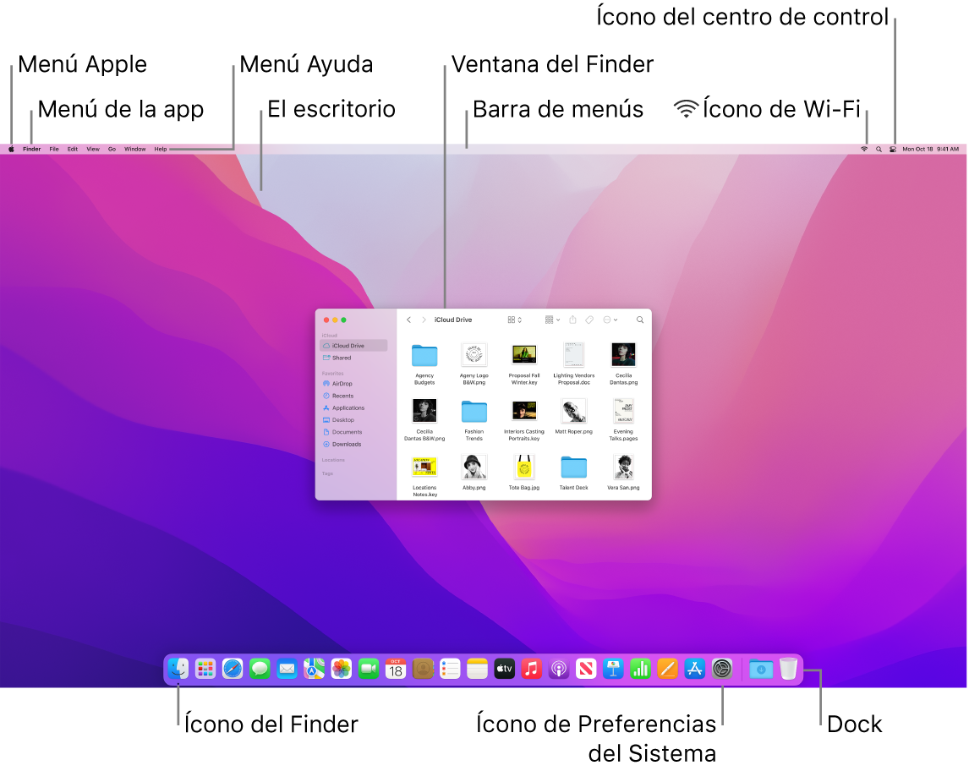Open the Podcasts app
This screenshot has width=969, height=771.
(560, 668)
